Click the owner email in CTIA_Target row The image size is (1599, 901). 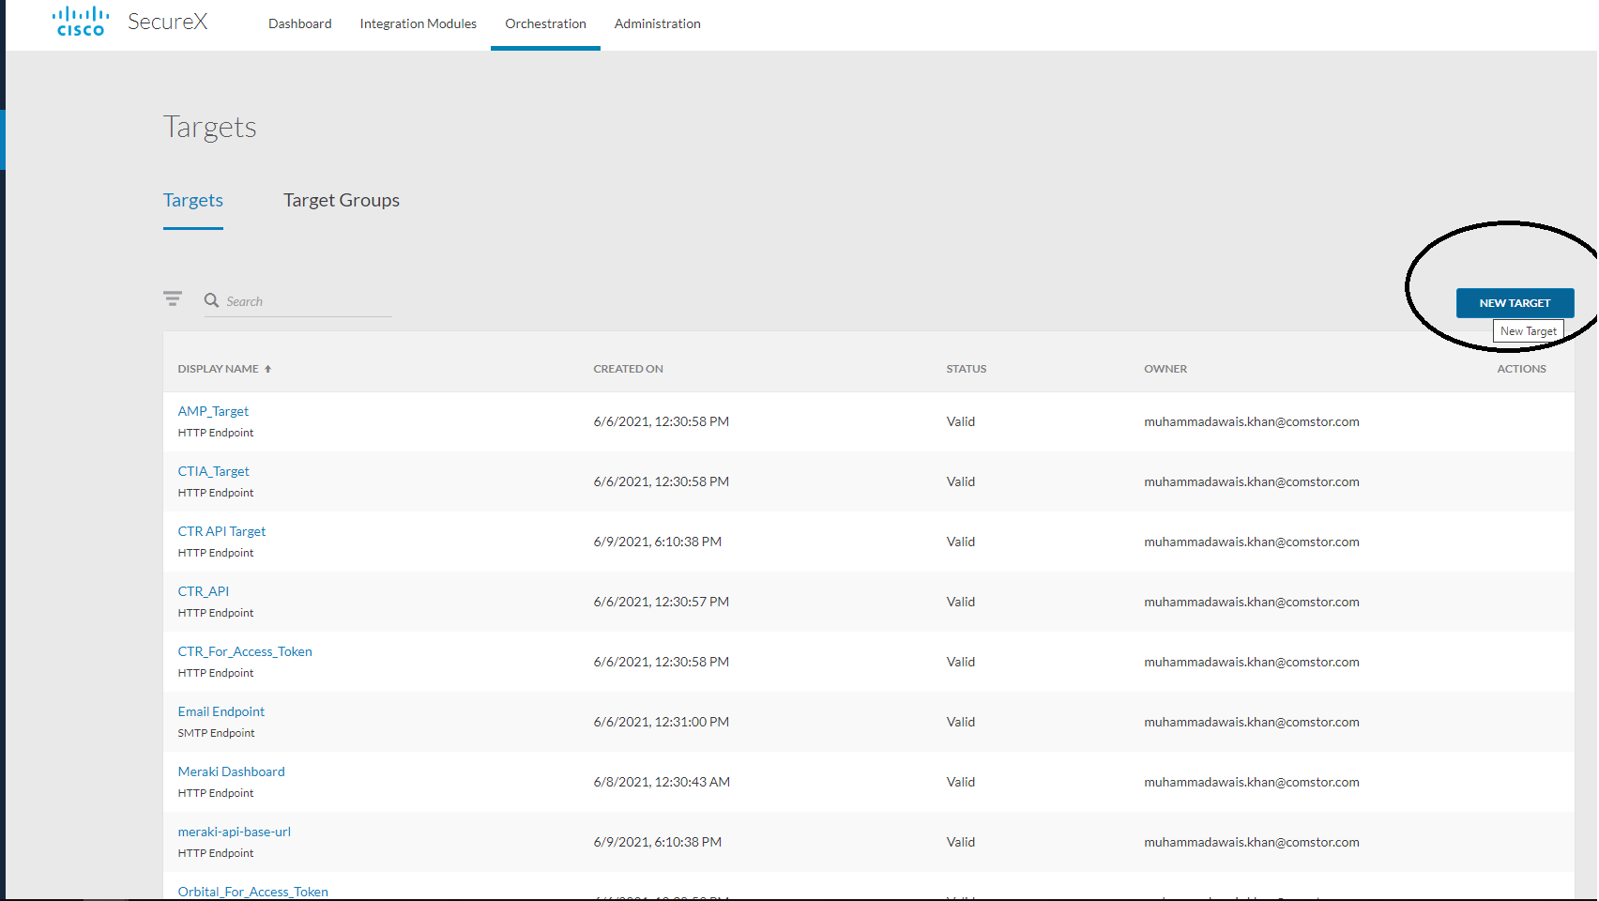[1252, 481]
